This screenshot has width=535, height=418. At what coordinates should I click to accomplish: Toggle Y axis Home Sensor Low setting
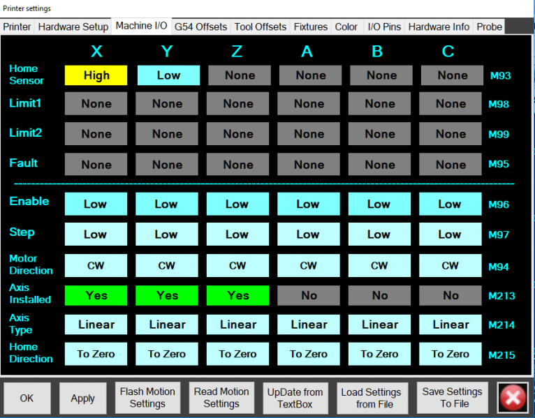[168, 75]
